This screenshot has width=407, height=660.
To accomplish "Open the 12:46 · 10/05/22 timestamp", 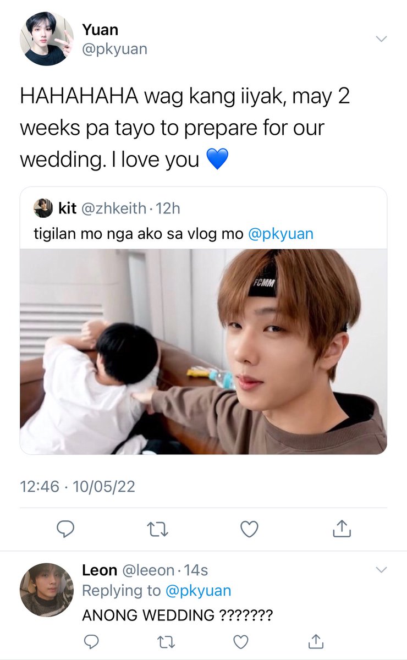I will [77, 486].
